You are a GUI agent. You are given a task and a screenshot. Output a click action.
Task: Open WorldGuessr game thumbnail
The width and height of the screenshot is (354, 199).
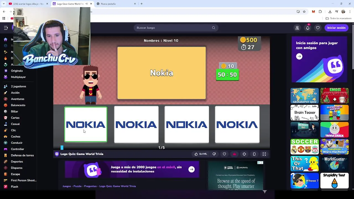pyautogui.click(x=334, y=164)
